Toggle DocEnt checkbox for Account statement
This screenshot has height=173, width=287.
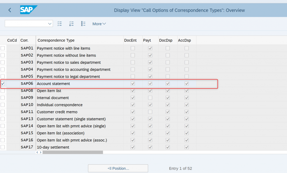pos(133,84)
